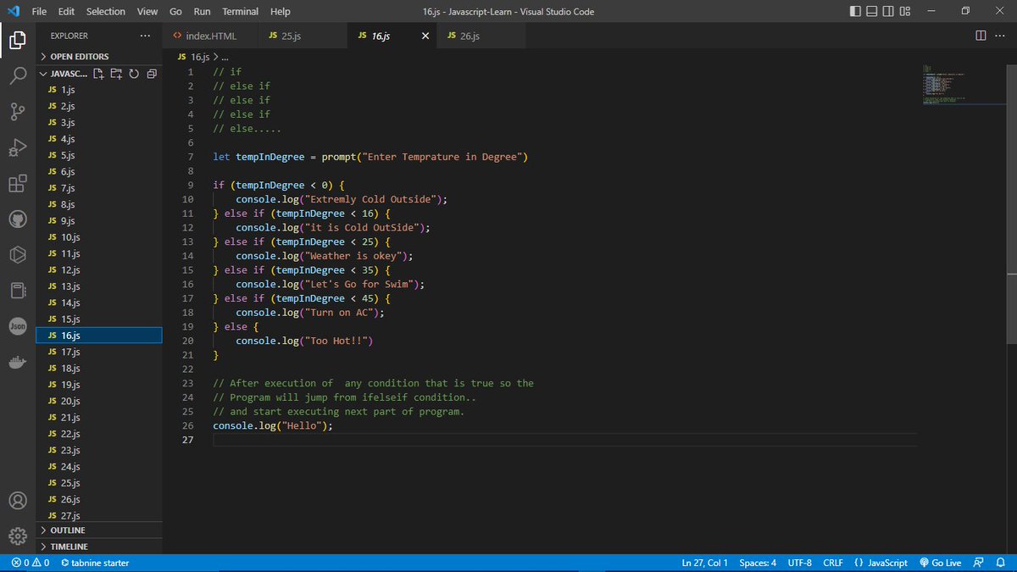Open the View menu
The image size is (1017, 572).
pos(147,11)
